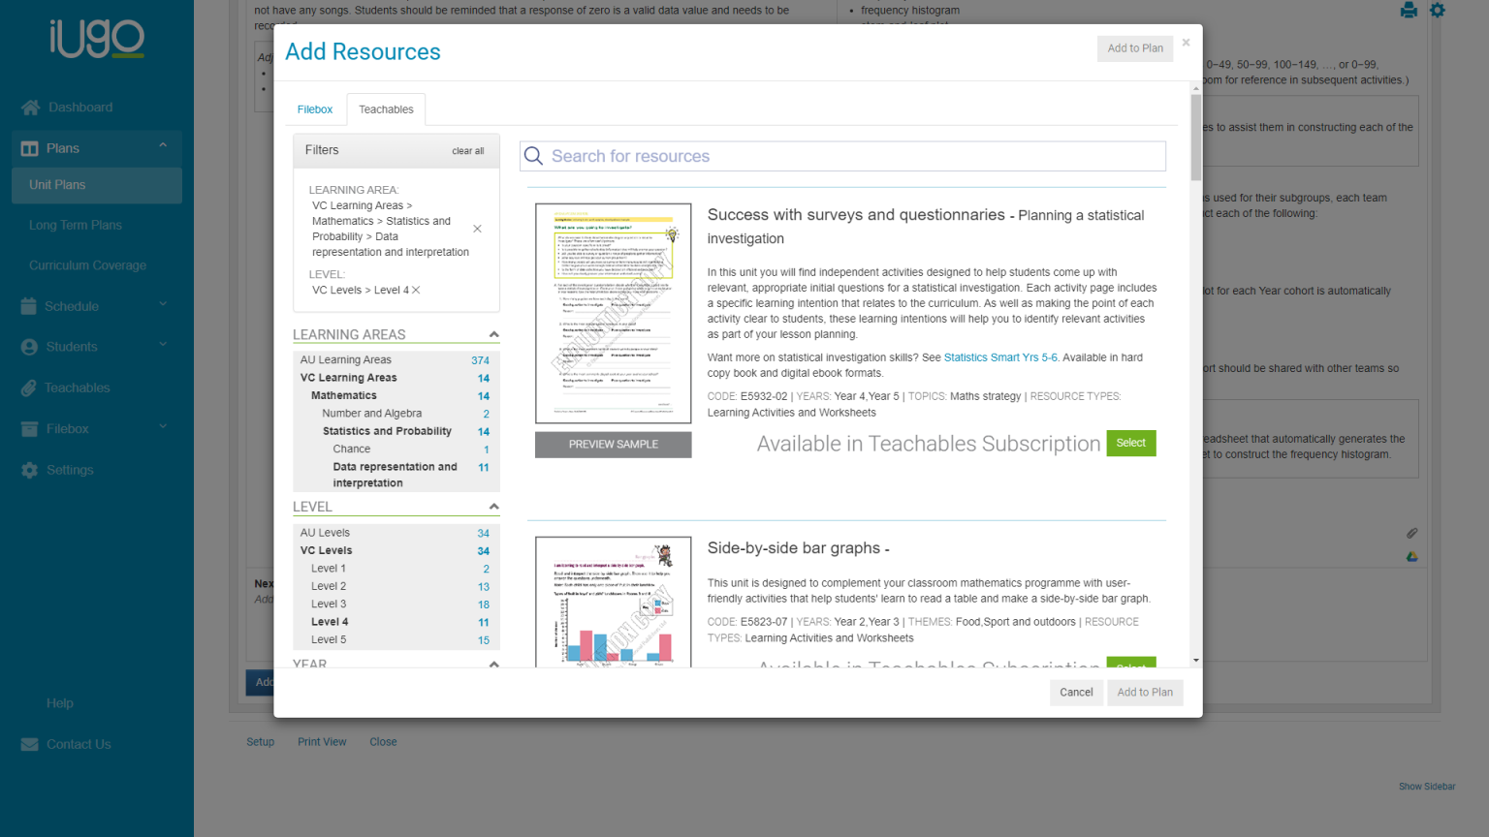The image size is (1489, 837).
Task: Collapse the Plans menu in the sidebar
Action: 163,146
